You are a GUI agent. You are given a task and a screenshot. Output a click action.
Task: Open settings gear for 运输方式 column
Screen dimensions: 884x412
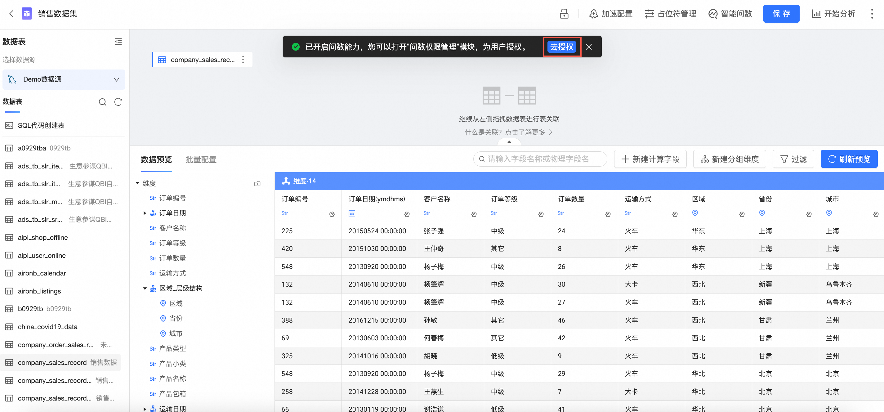(x=675, y=214)
